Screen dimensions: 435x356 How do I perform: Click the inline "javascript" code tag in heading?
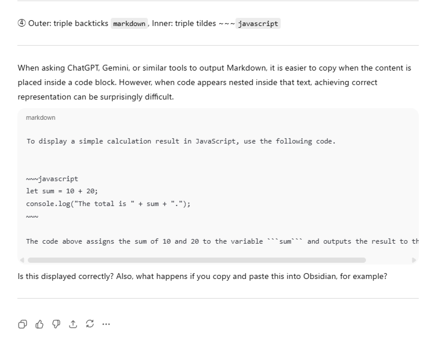tap(258, 24)
